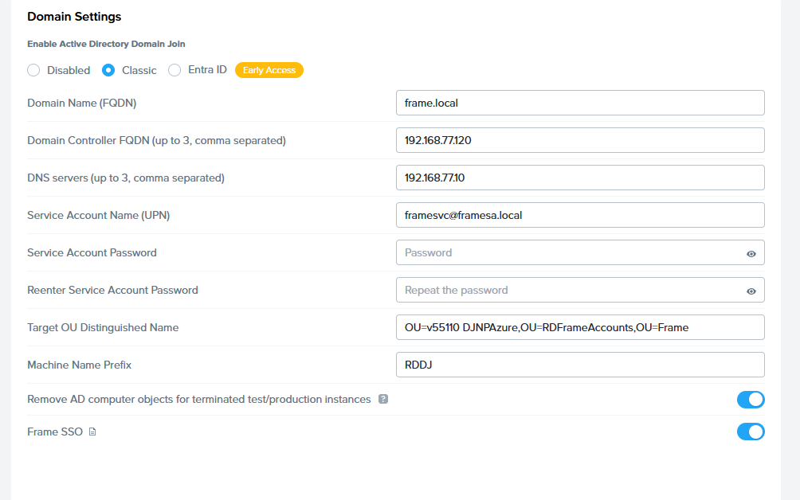
Task: Reveal the repeated password using eye icon
Action: 751,291
